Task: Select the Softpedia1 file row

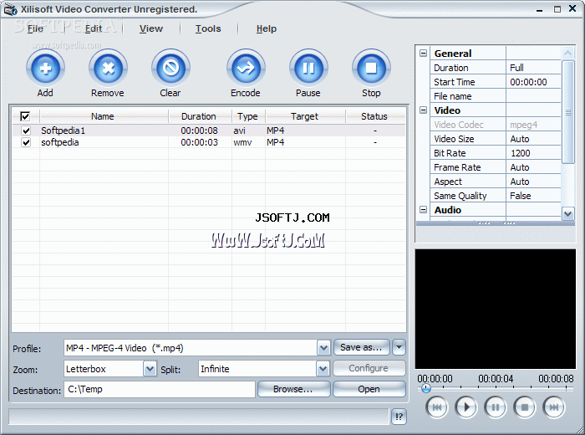Action: [x=209, y=130]
